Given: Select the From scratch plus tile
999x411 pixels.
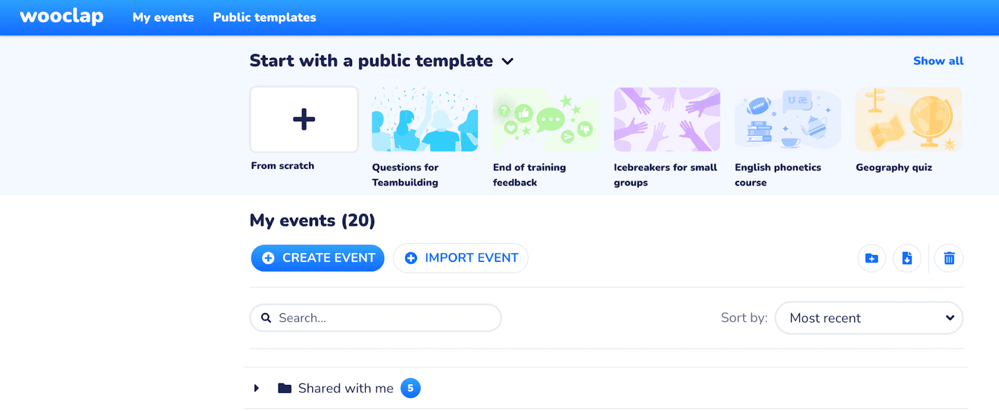Looking at the screenshot, I should (x=304, y=119).
